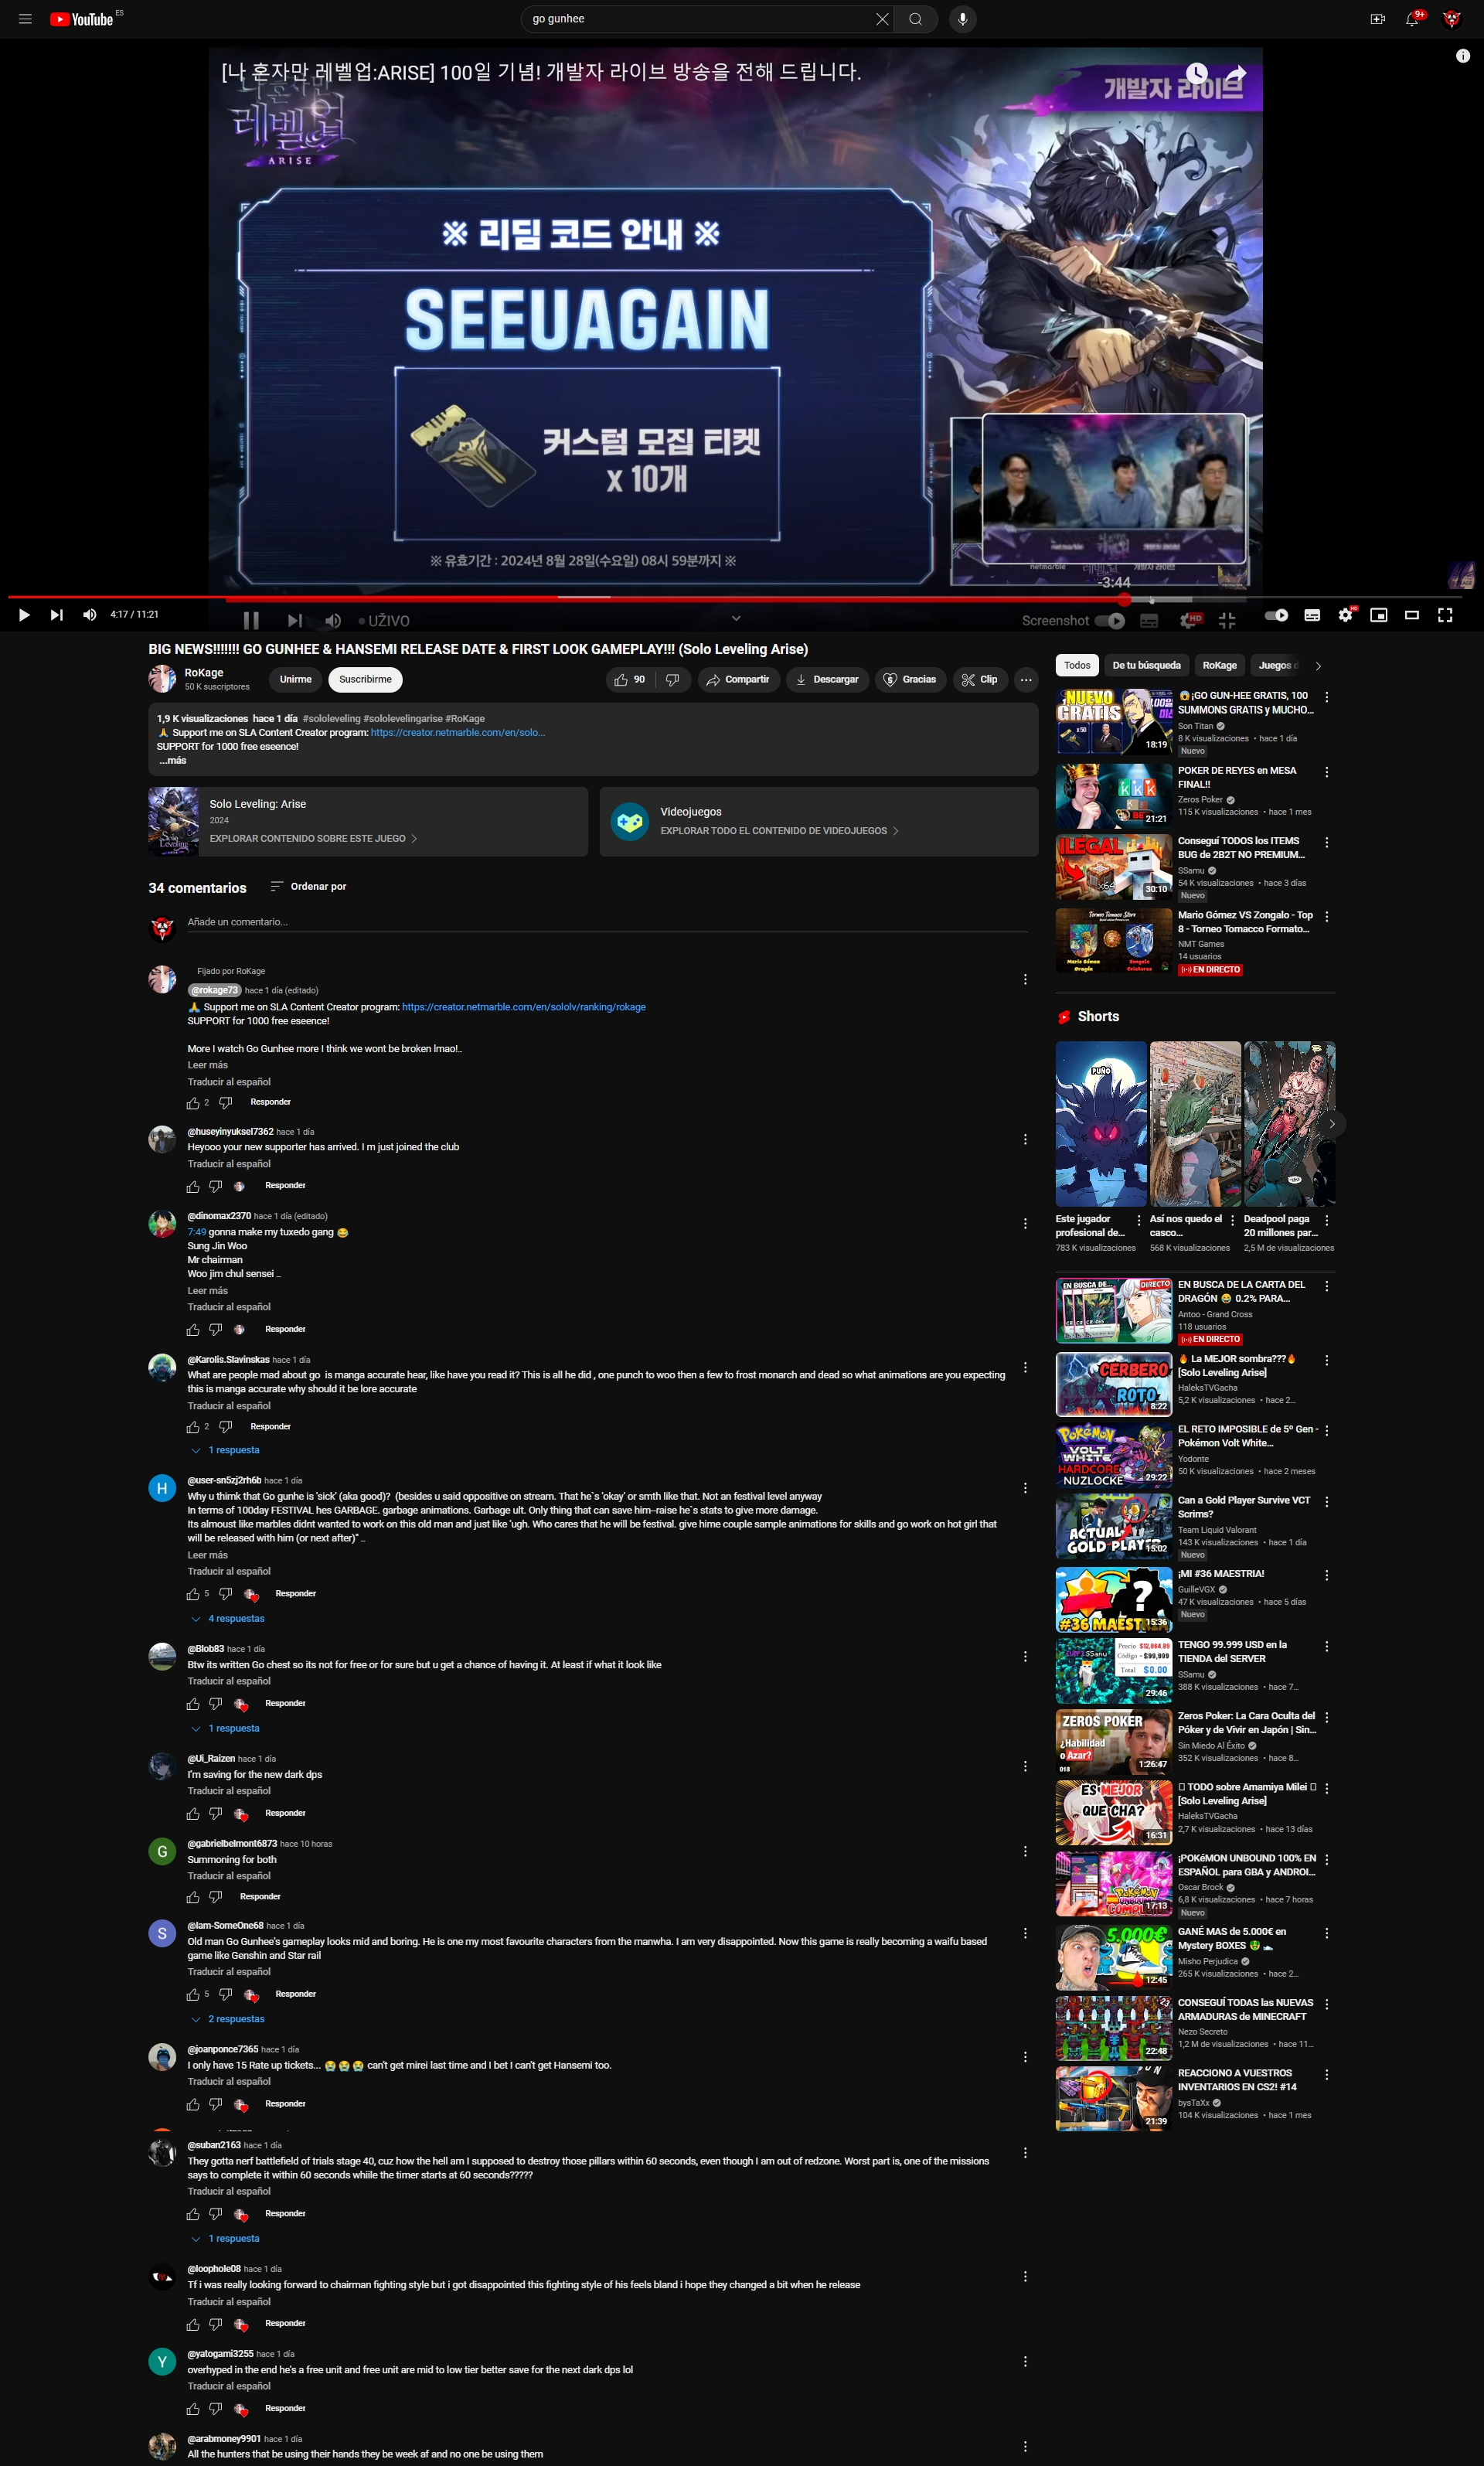Open player settings gear
The height and width of the screenshot is (2466, 1484).
point(1346,615)
